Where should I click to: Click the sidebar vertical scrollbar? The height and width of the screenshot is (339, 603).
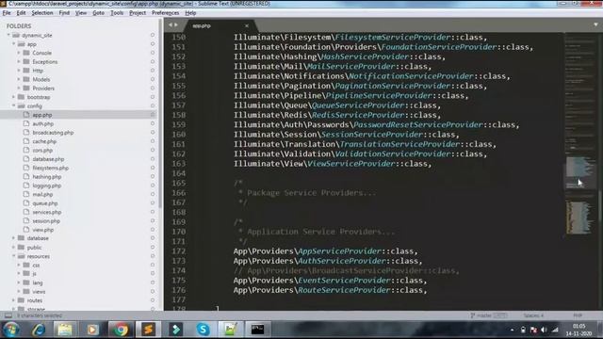(160, 115)
